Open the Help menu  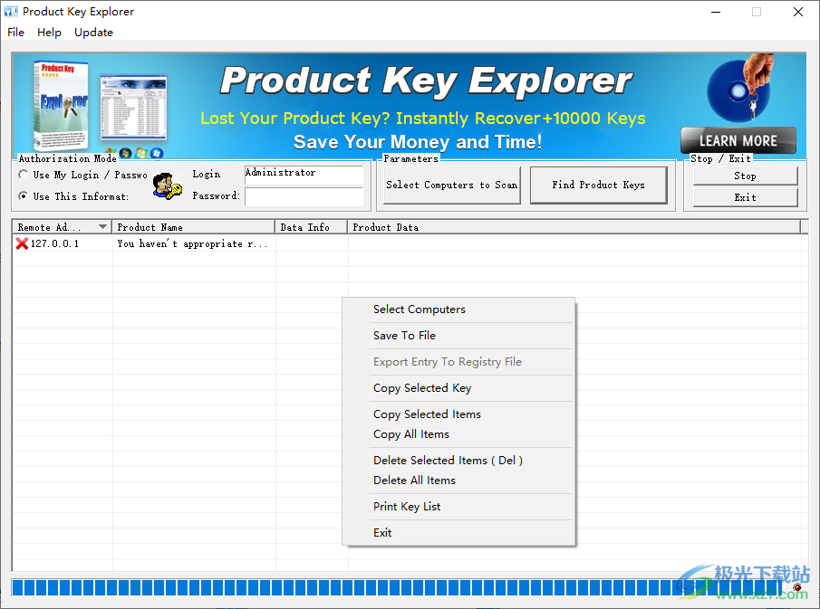[49, 33]
